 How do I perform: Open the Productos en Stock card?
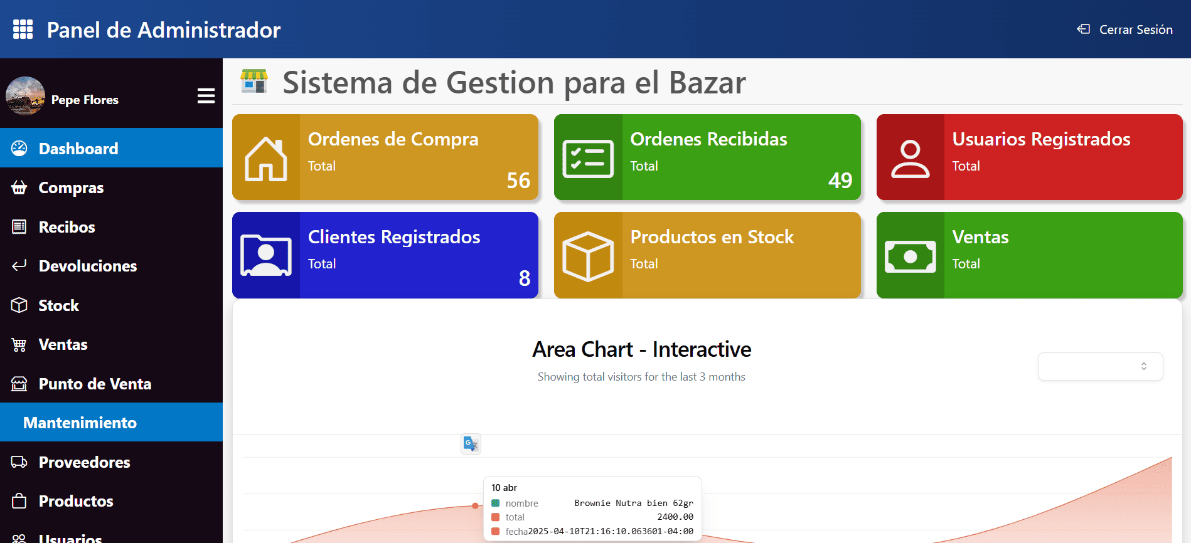point(707,255)
